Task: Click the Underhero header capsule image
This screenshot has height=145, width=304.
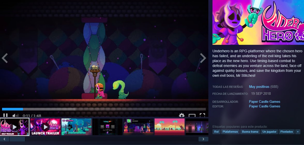Action: coord(258,22)
